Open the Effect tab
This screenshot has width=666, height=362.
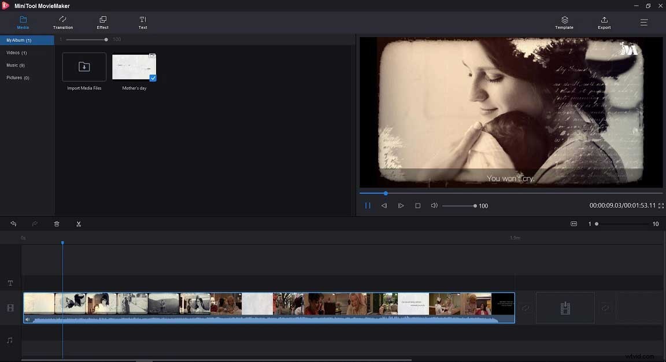102,23
